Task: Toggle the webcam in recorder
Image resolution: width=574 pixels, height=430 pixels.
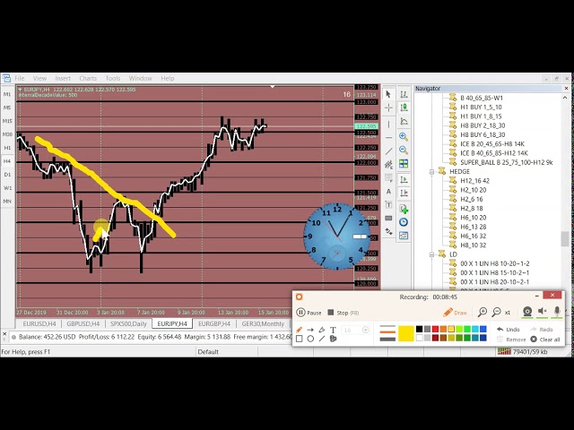Action: click(x=527, y=312)
